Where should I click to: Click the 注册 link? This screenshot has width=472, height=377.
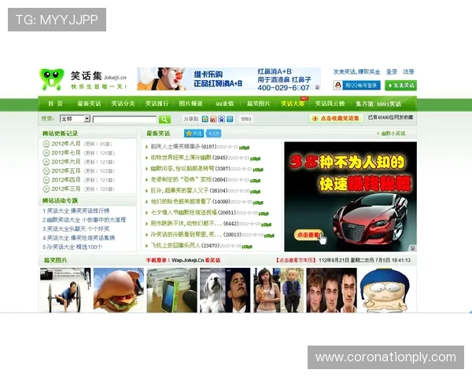point(408,71)
